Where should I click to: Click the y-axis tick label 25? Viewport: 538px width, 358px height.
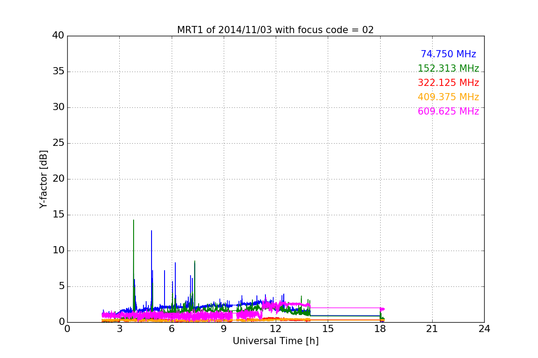(x=58, y=143)
